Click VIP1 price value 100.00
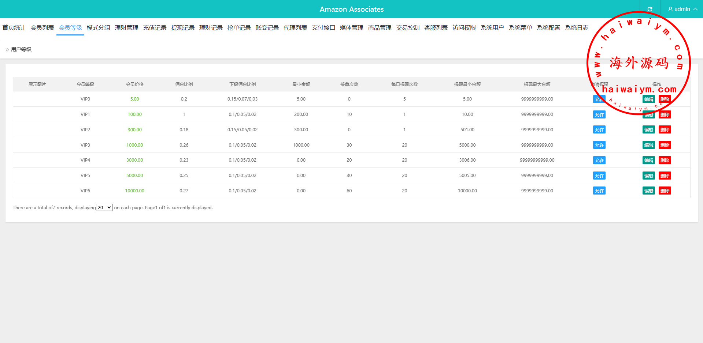 point(134,114)
